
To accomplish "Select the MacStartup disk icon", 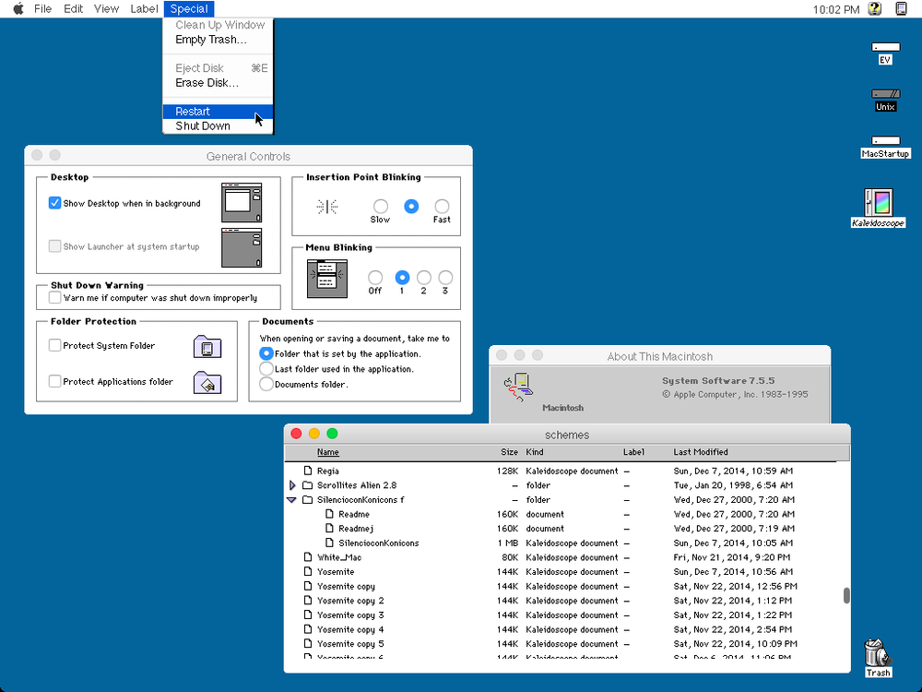I will [885, 141].
